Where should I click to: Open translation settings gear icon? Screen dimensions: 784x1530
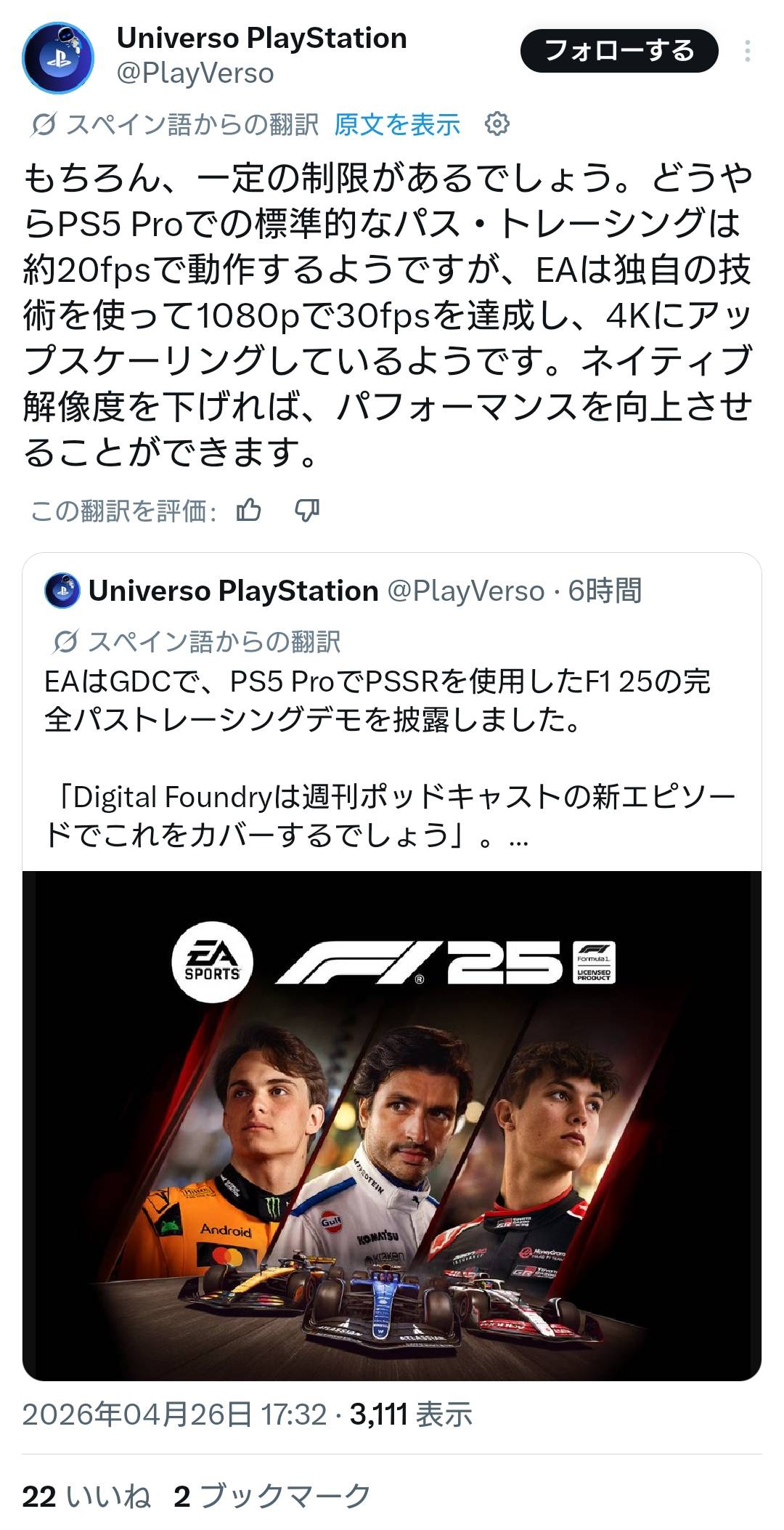pyautogui.click(x=497, y=124)
